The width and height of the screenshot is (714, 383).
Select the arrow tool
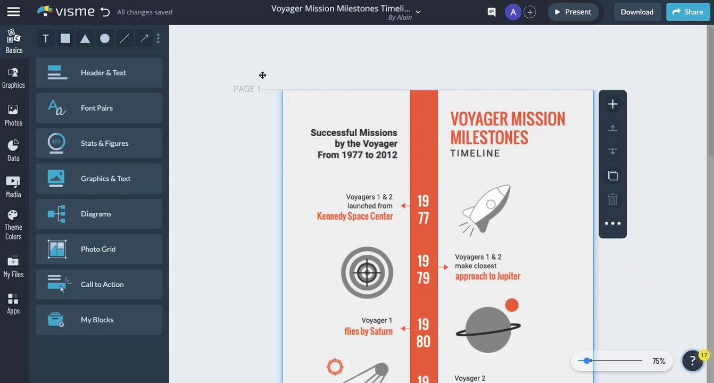pos(144,38)
